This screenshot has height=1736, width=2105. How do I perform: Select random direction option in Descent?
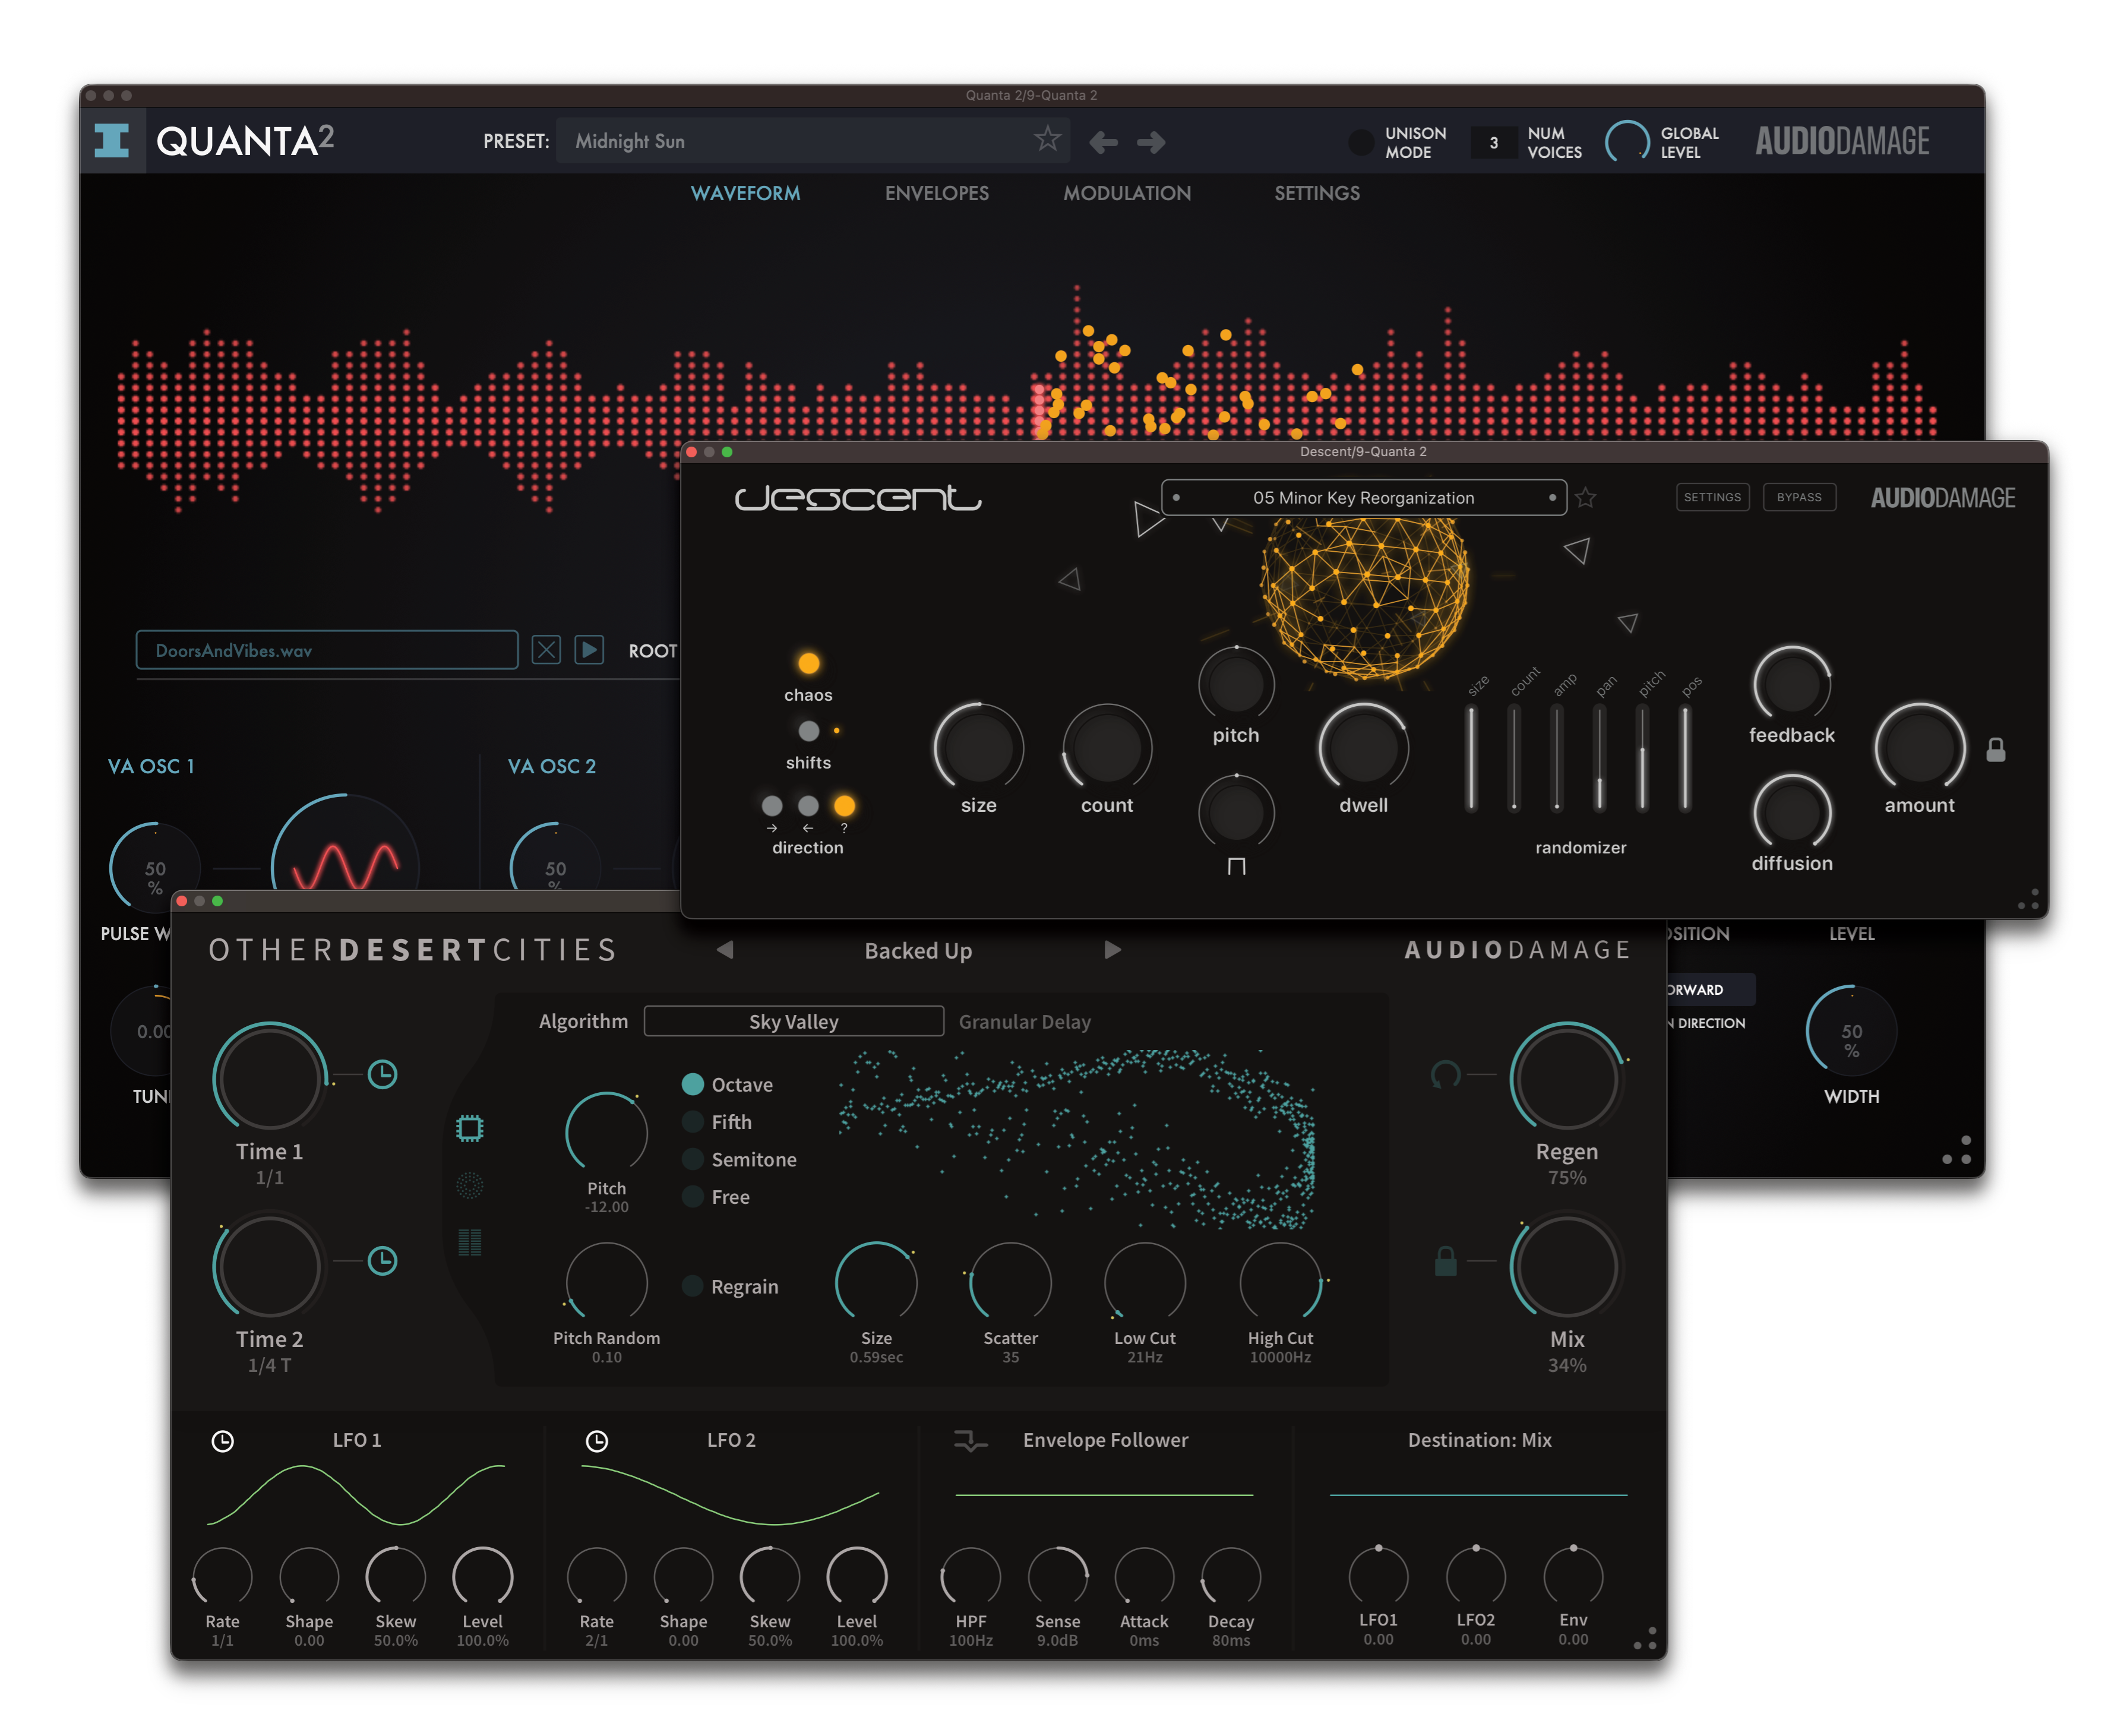[x=844, y=806]
